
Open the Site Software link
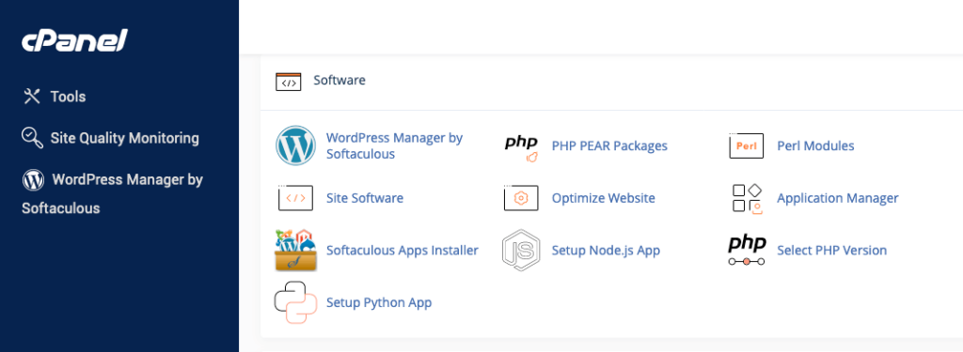point(365,198)
